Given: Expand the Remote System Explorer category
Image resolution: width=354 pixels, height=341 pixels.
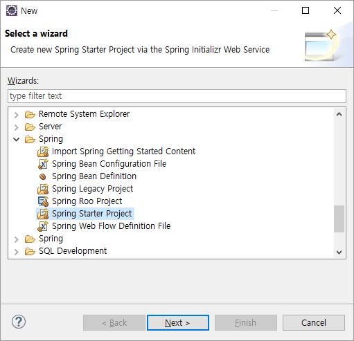Looking at the screenshot, I should 16,115.
